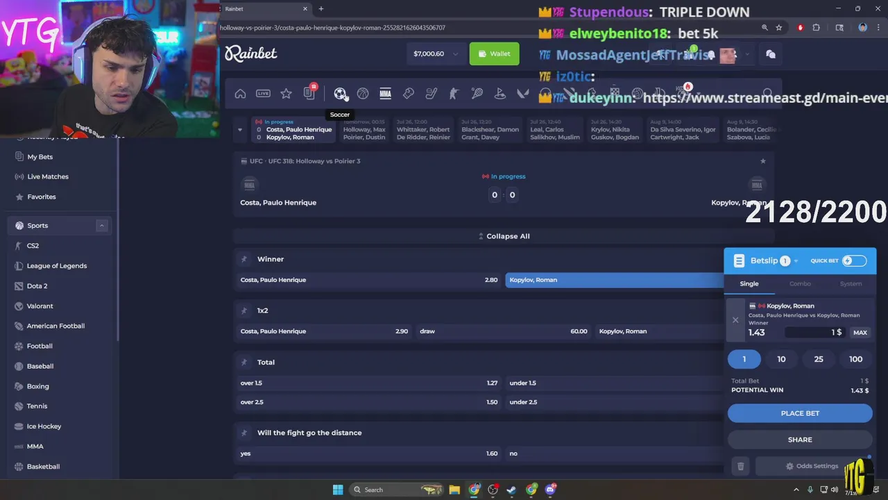Click the PLACE BET button
This screenshot has height=500, width=888.
tap(800, 413)
